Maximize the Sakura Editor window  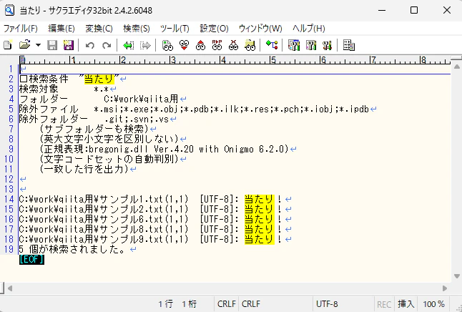tap(414, 10)
